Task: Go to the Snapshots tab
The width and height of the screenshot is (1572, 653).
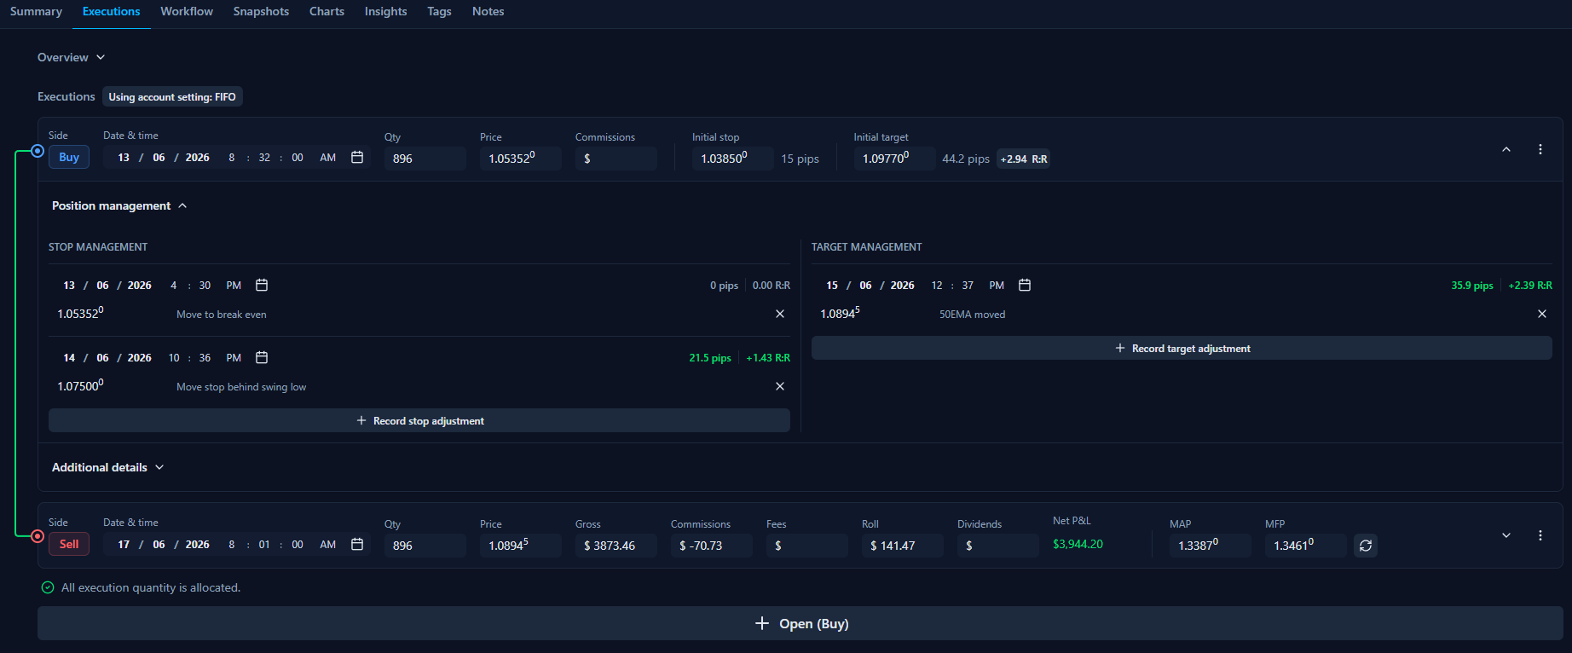Action: click(x=261, y=11)
